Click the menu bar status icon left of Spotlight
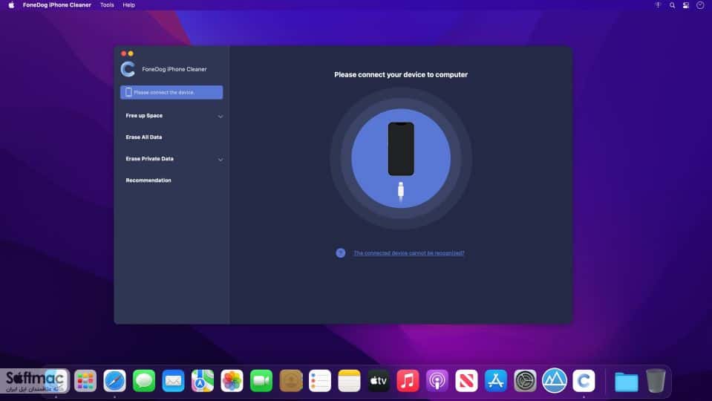The image size is (712, 401). [x=658, y=5]
